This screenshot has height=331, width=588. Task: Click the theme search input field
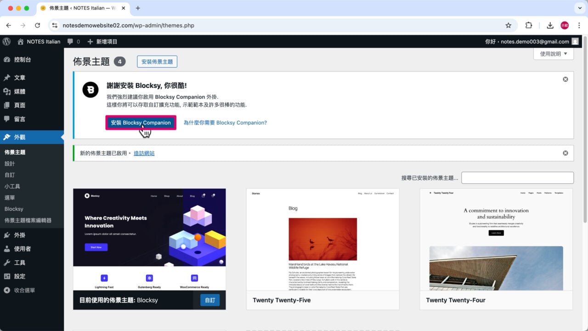(517, 177)
